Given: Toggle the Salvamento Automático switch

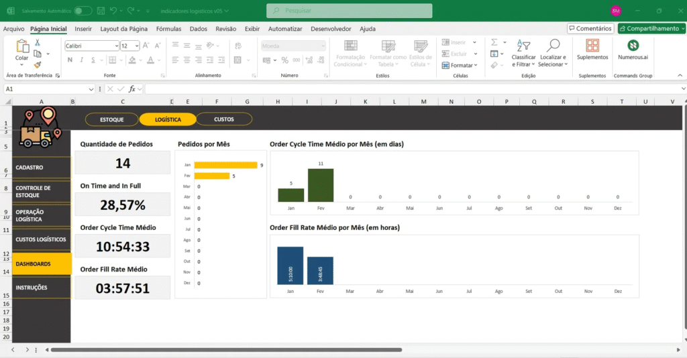Looking at the screenshot, I should click(83, 11).
